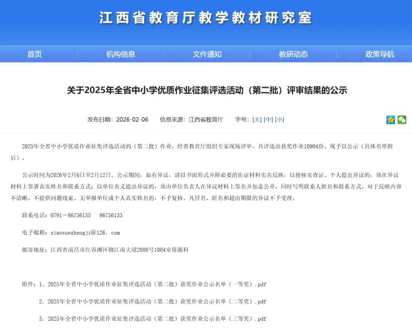This screenshot has width=412, height=331.
Task: Click the green WeChat share icon
Action: point(402,120)
